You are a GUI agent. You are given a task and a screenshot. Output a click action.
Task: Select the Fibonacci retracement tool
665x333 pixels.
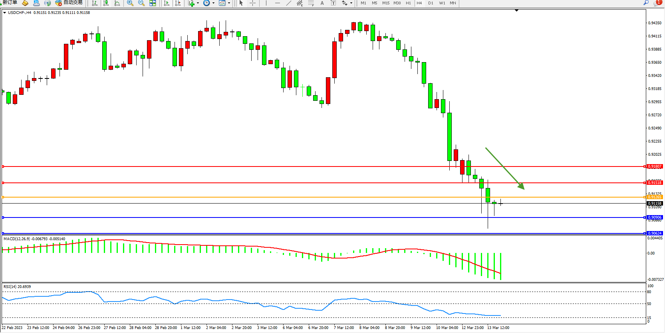[311, 3]
